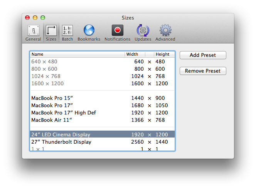Click the width value 1440
Image resolution: width=256 pixels, height=189 pixels.
pos(138,98)
